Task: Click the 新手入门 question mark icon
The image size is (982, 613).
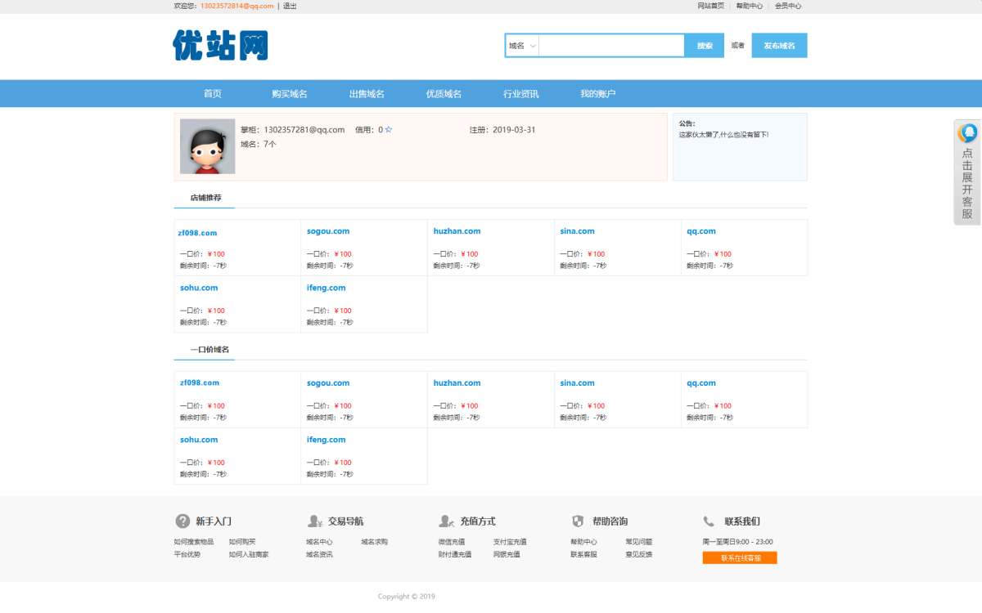Action: pyautogui.click(x=182, y=521)
